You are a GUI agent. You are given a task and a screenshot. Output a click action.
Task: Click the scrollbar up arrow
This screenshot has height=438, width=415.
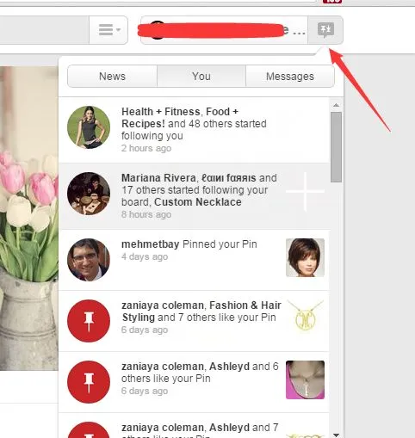tap(337, 105)
